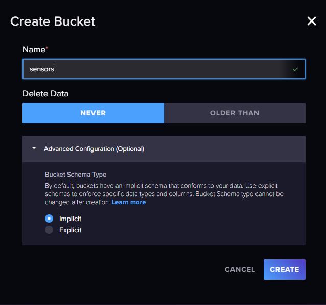Screen dimensions: 326x305
Task: Click the Create Bucket dialog title
Action: [x=53, y=21]
